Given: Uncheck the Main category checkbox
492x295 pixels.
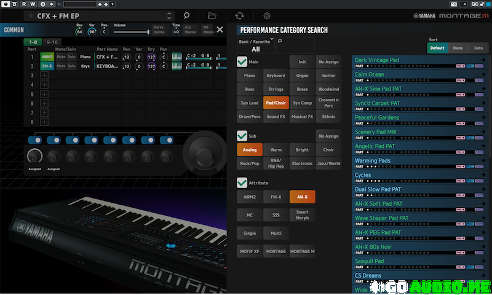Looking at the screenshot, I should 242,61.
